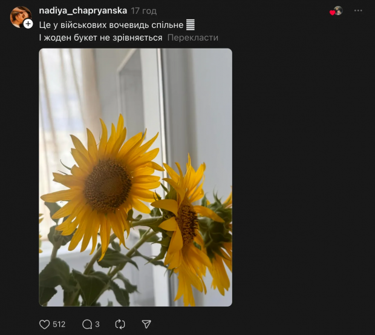Screen dimensions: 375x335
Task: Click the post text line "Це у військових вочевидь спільне"
Action: (x=112, y=24)
